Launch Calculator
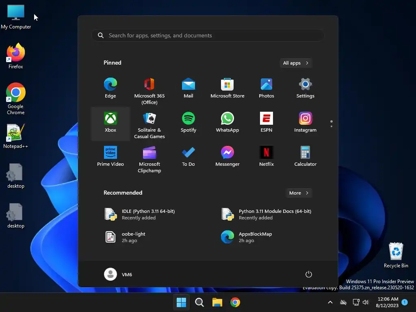Screen dimensions: 416x312 coord(305,156)
